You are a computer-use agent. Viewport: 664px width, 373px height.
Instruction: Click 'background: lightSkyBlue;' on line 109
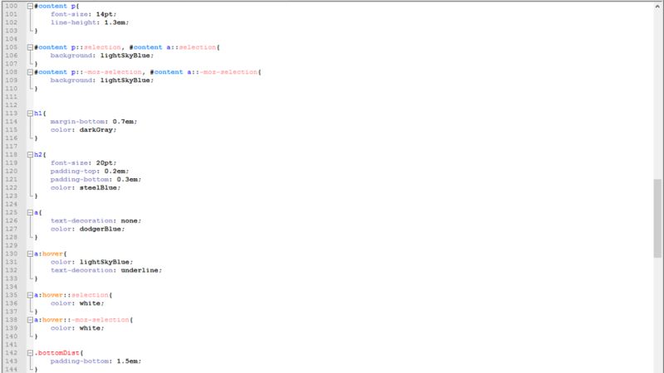coord(102,80)
